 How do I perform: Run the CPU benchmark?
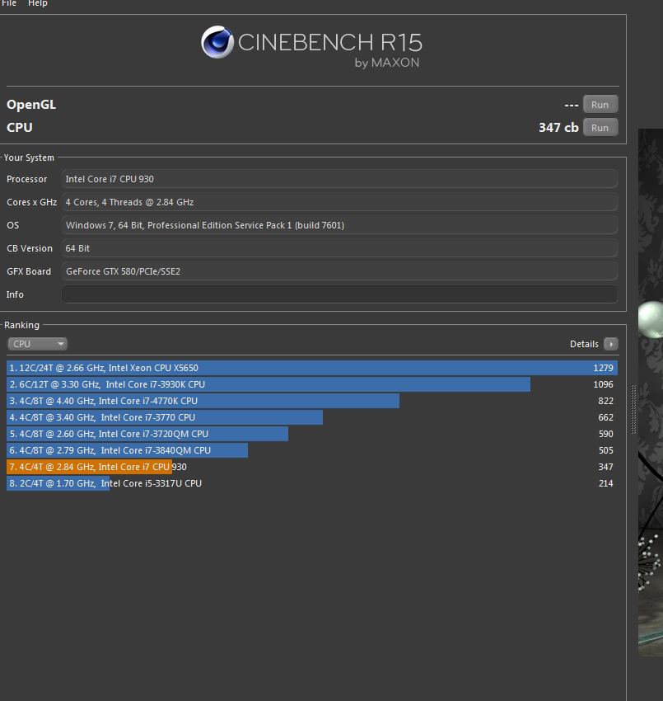point(600,127)
